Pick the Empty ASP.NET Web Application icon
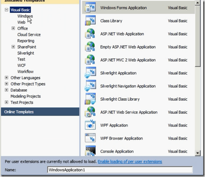The width and height of the screenshot is (205, 177). click(90, 46)
